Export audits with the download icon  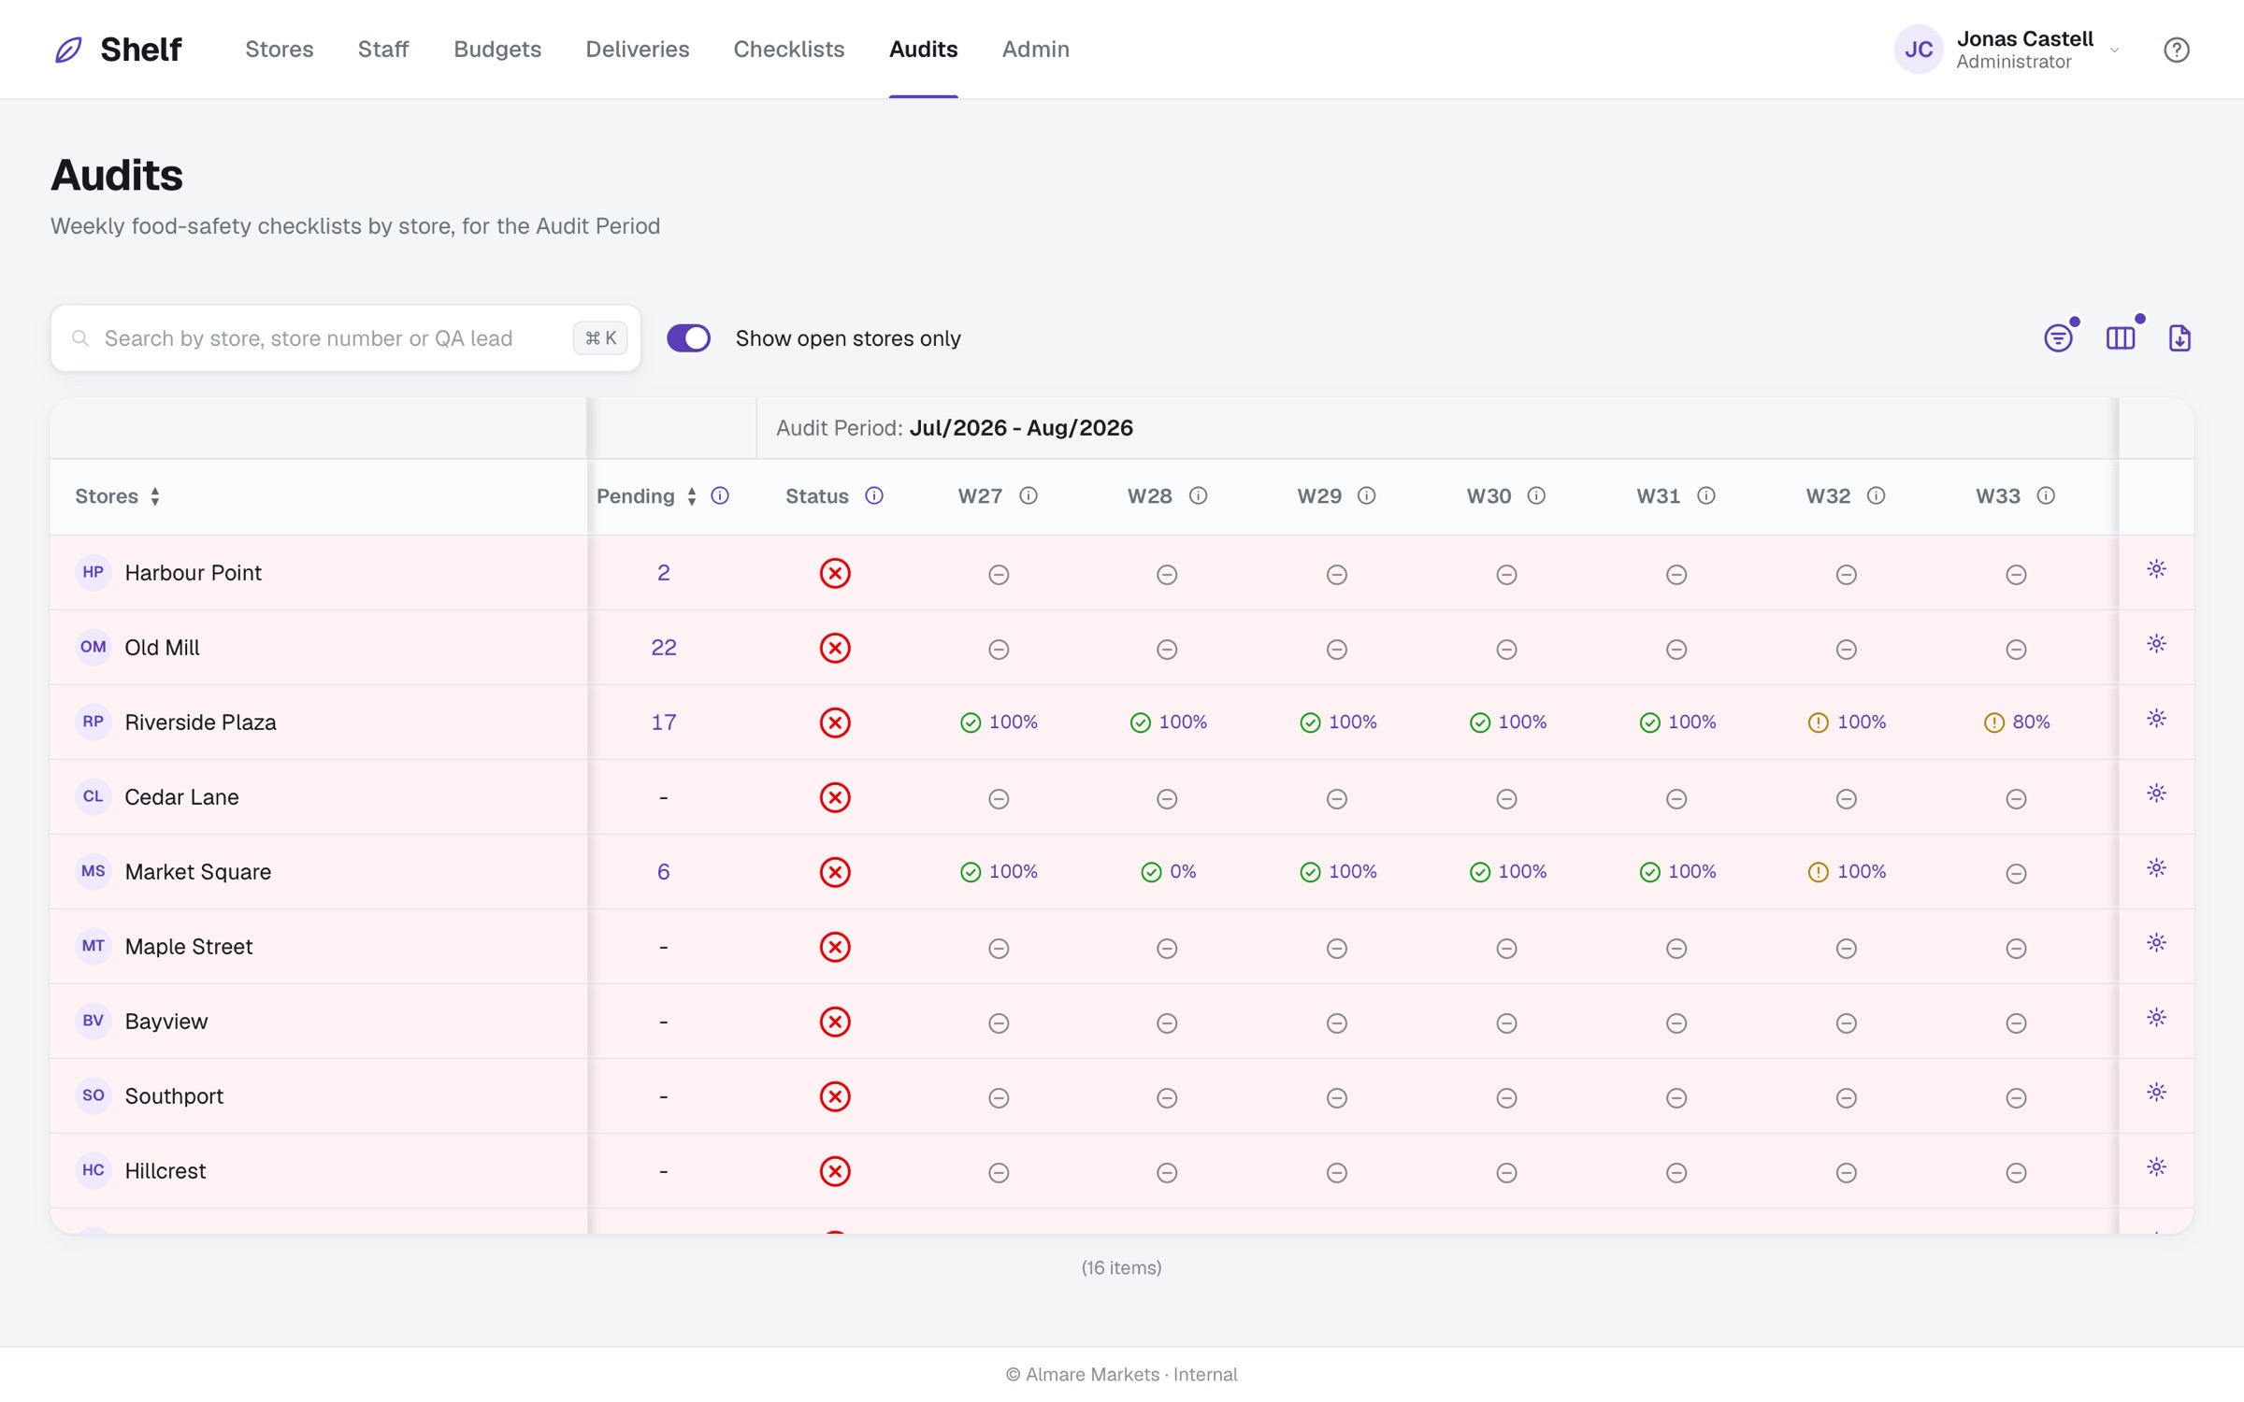pos(2179,338)
